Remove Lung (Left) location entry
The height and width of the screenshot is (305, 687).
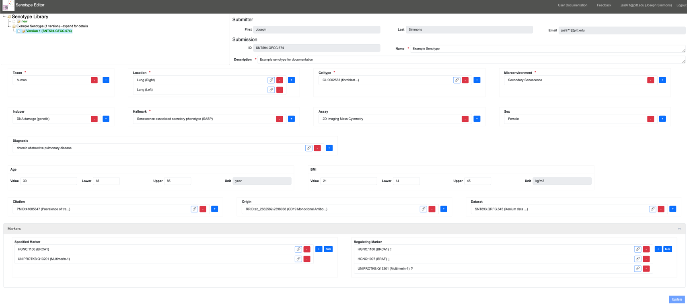coord(280,90)
